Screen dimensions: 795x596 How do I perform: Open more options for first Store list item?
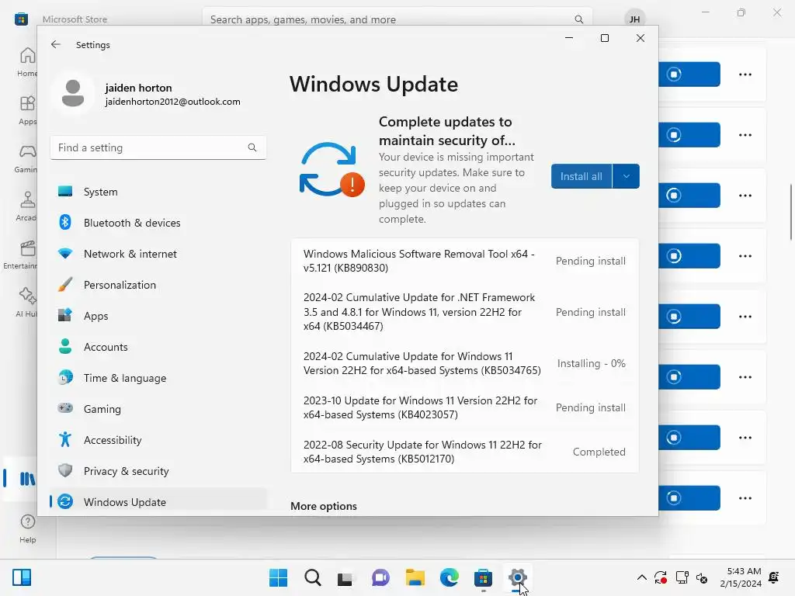coord(745,74)
